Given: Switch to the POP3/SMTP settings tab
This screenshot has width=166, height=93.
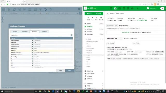Looking at the screenshot, I should pos(112,26).
